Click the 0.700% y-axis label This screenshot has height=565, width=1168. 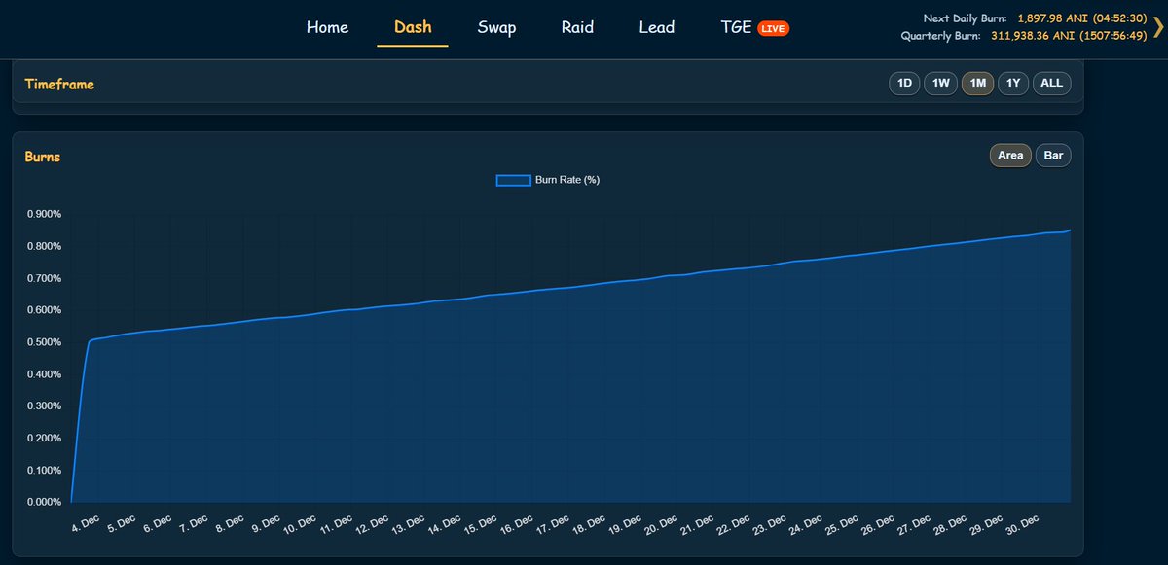[44, 278]
